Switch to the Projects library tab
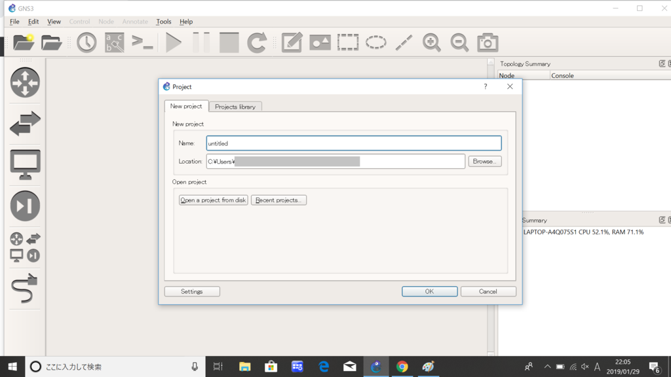 [x=235, y=107]
